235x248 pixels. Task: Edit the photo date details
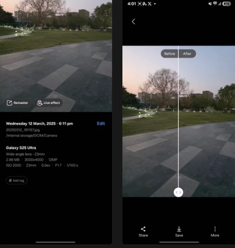pyautogui.click(x=101, y=124)
